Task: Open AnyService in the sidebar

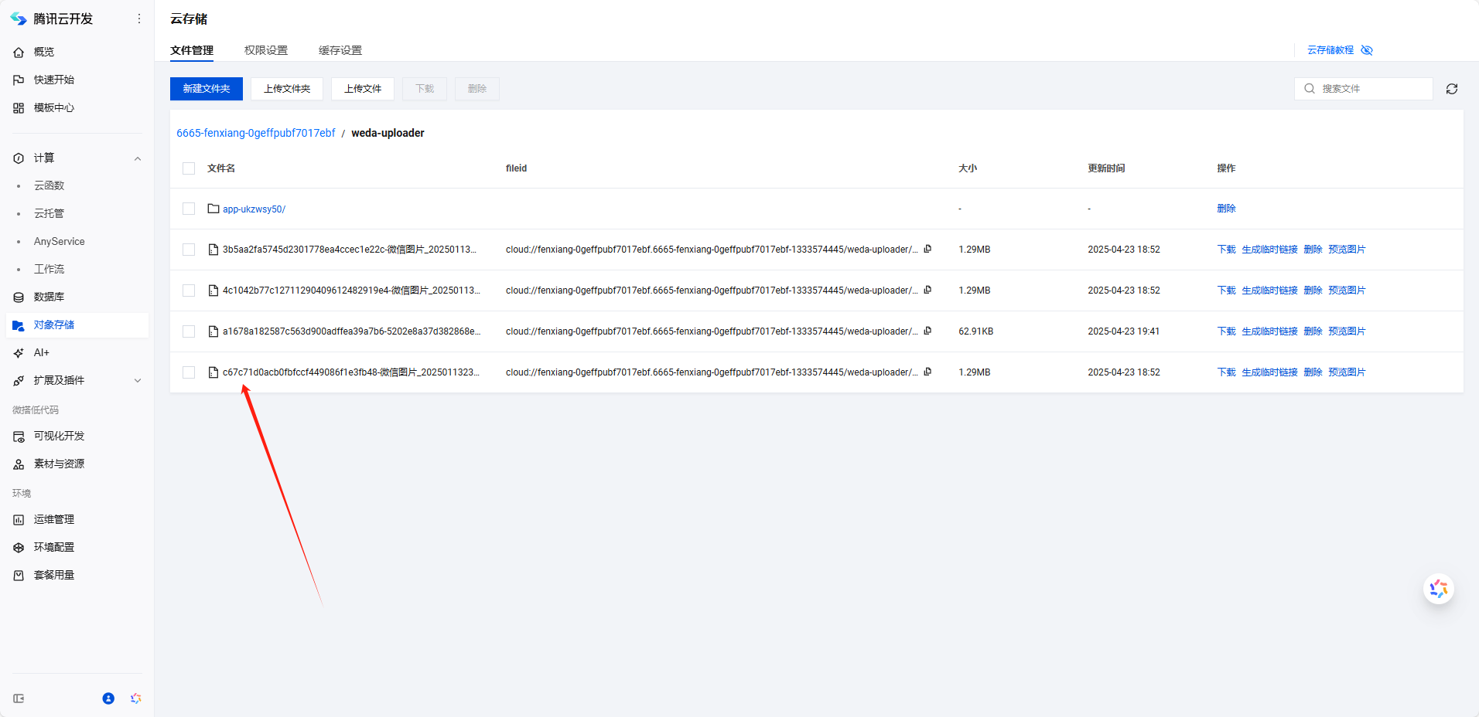Action: (x=60, y=241)
